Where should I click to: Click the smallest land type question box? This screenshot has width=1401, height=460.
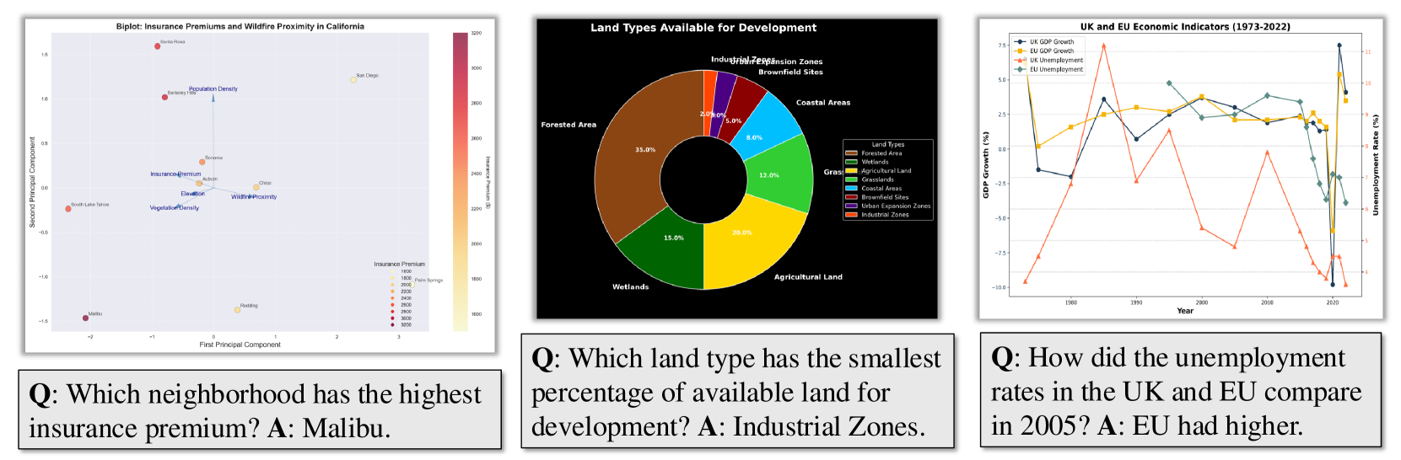pyautogui.click(x=737, y=392)
